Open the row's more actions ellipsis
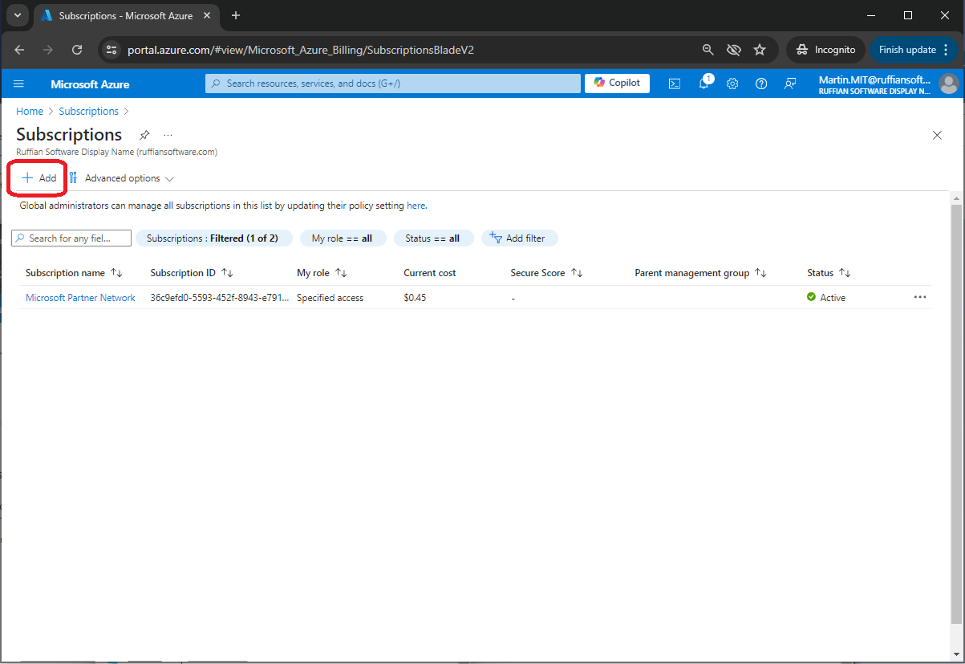Viewport: 965px width, 664px height. point(919,297)
